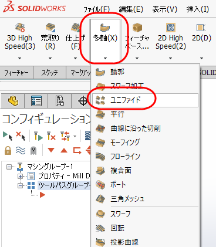This screenshot has height=247, width=216.
Task: Click the red insert arrow marker in tree
Action: (x=42, y=195)
